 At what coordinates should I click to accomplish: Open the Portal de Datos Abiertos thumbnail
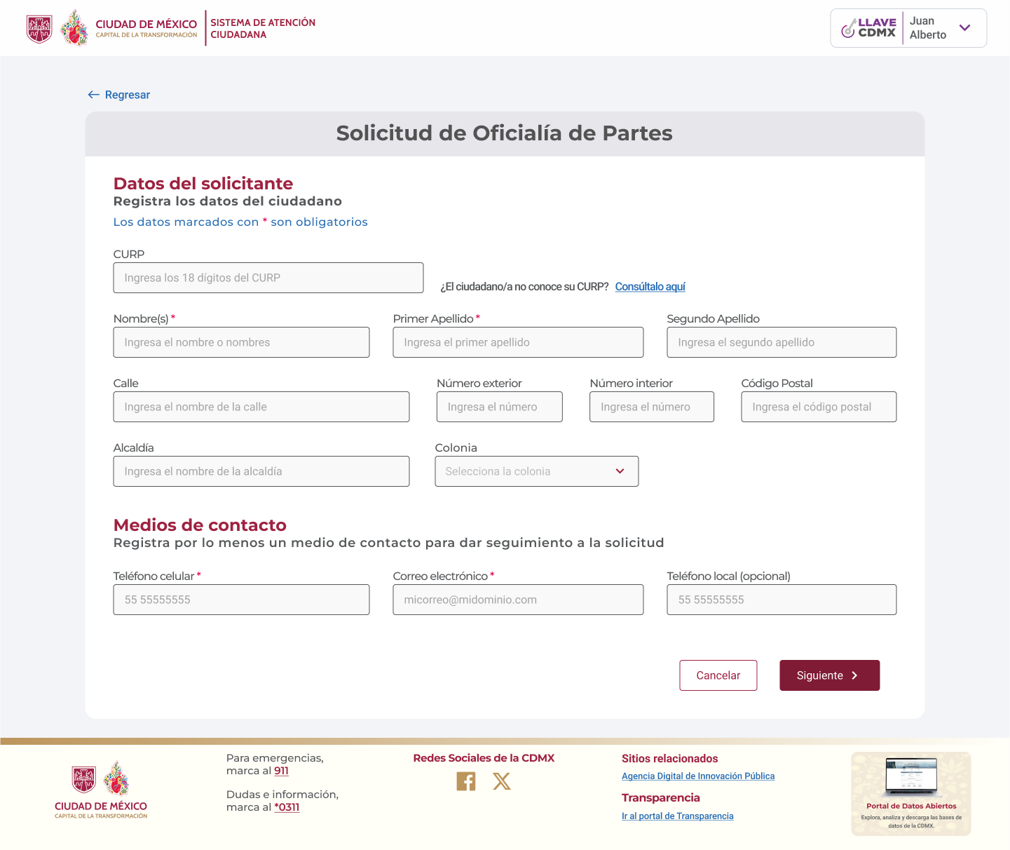click(x=911, y=794)
